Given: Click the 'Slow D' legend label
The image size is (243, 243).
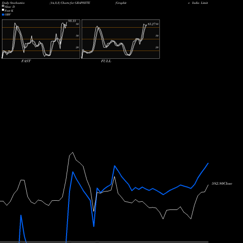Looking at the screenshot, I should (10, 7).
